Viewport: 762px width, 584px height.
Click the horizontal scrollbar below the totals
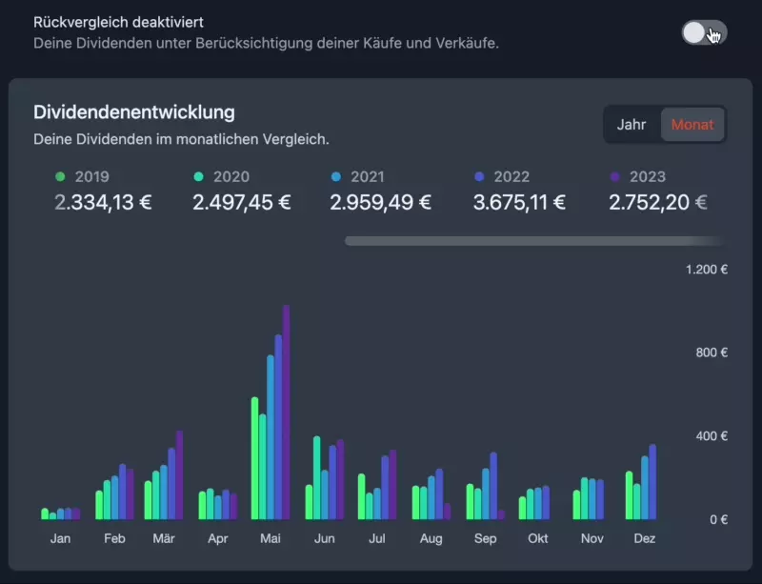pos(533,239)
